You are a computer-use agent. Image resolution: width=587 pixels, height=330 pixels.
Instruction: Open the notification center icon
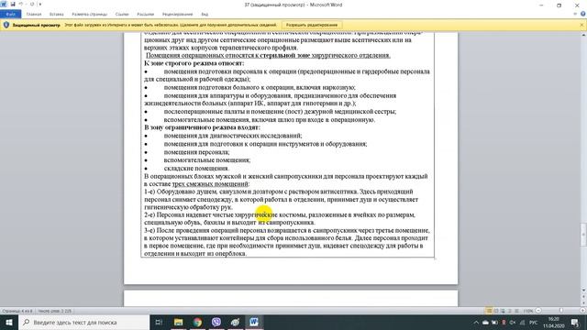(x=575, y=323)
